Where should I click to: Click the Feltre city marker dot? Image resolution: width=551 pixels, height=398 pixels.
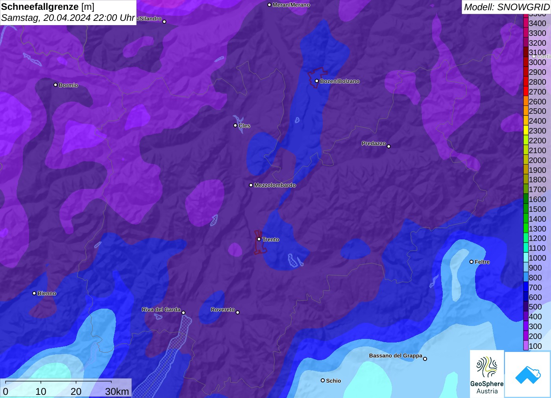pos(471,262)
